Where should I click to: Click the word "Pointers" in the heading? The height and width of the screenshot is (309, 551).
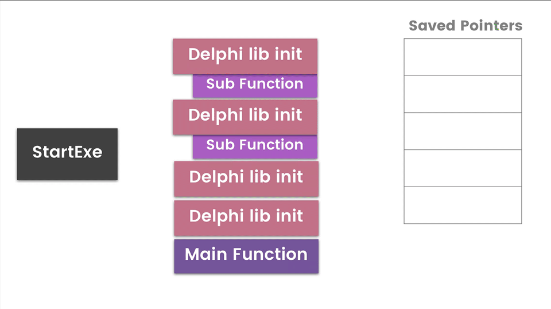click(x=492, y=26)
